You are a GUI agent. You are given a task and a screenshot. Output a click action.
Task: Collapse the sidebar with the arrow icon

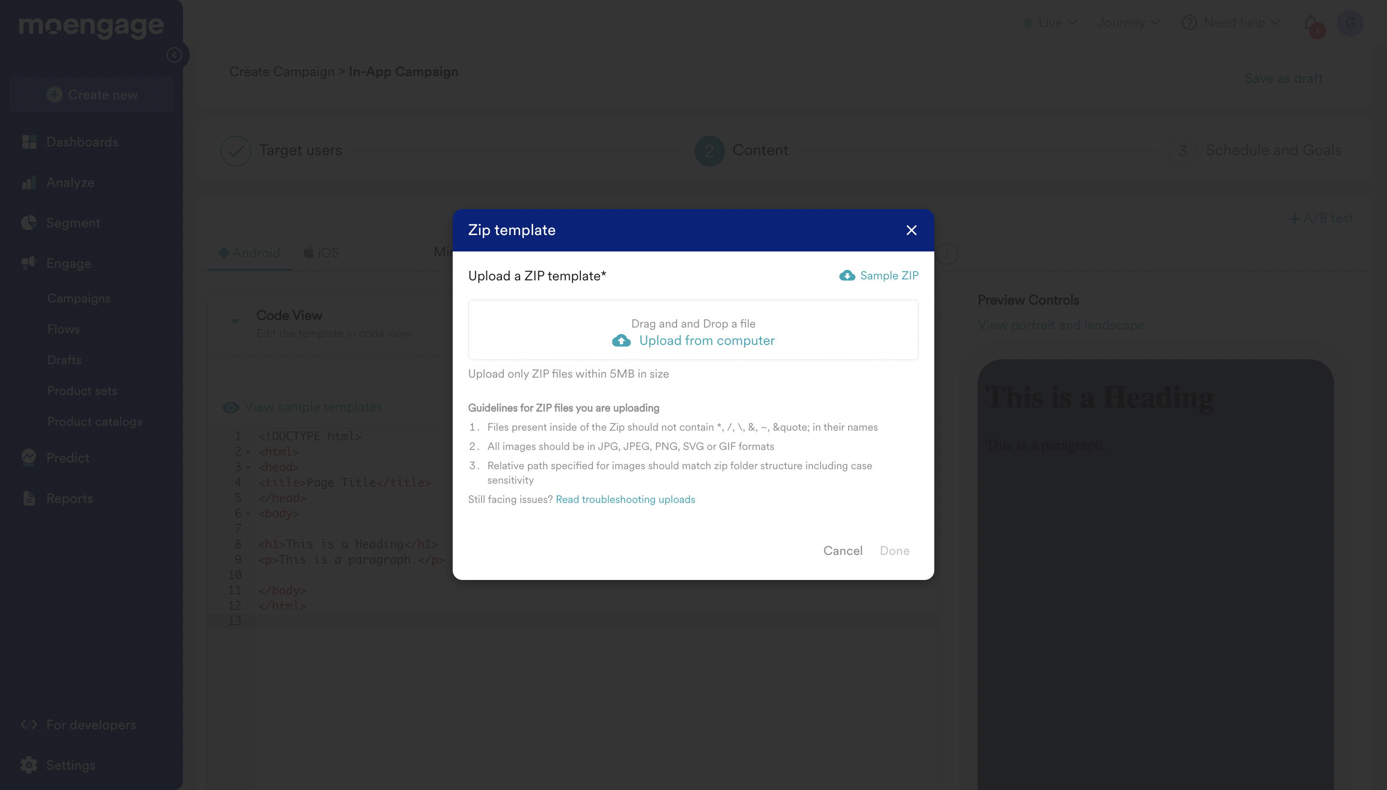174,55
